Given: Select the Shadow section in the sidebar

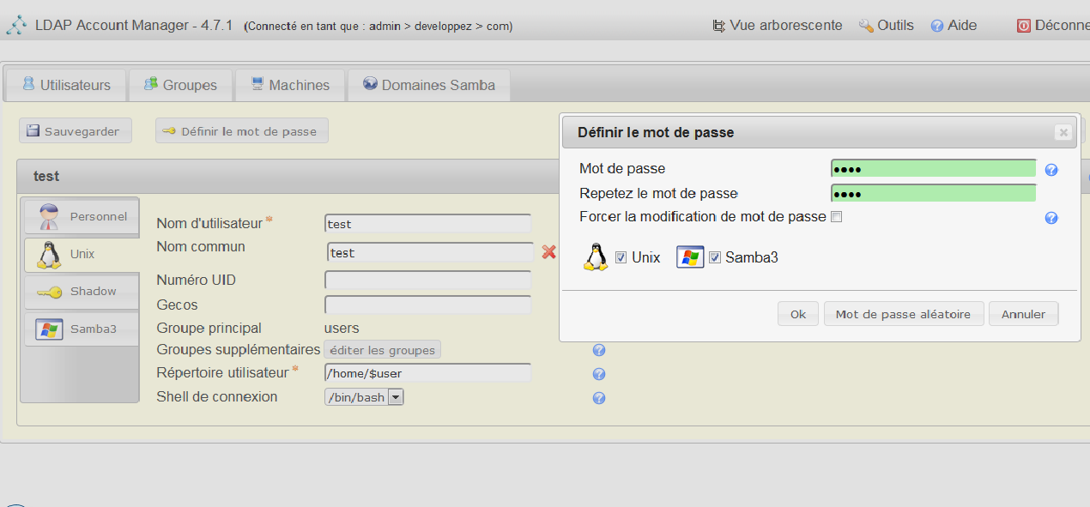Looking at the screenshot, I should pyautogui.click(x=82, y=292).
